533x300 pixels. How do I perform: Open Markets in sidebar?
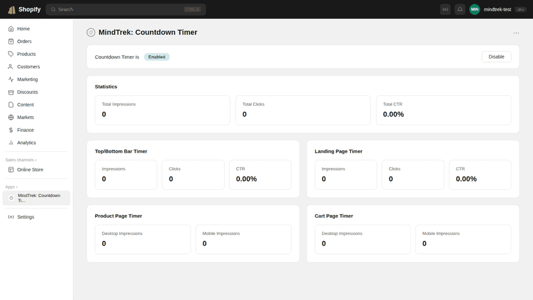click(37, 117)
